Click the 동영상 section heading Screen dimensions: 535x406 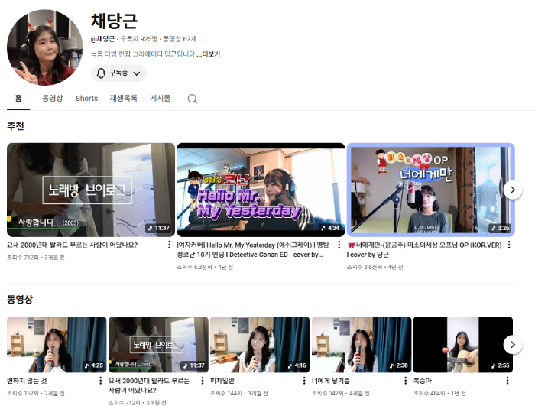pos(20,300)
